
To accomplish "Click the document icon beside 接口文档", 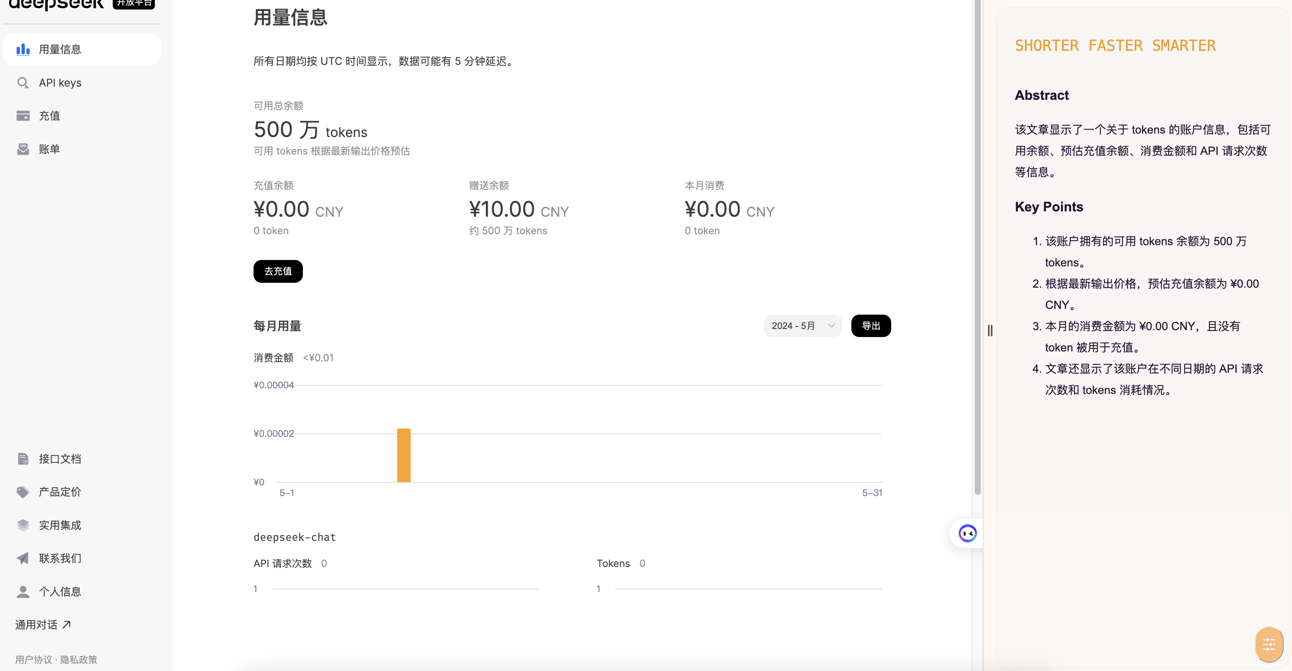I will click(x=23, y=459).
